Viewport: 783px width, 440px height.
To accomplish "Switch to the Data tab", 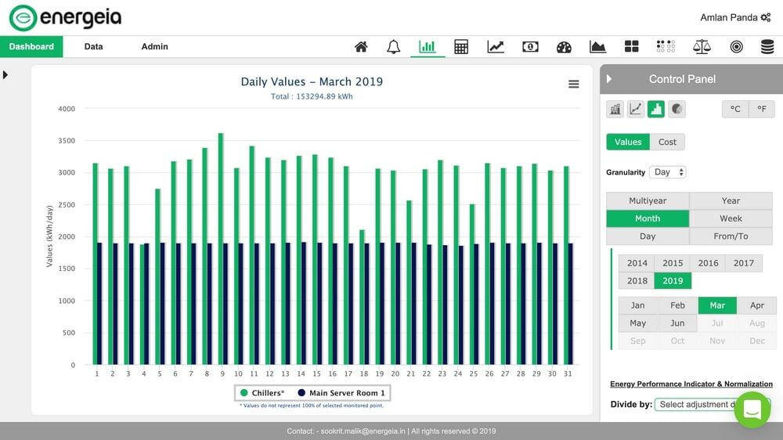I will [93, 47].
